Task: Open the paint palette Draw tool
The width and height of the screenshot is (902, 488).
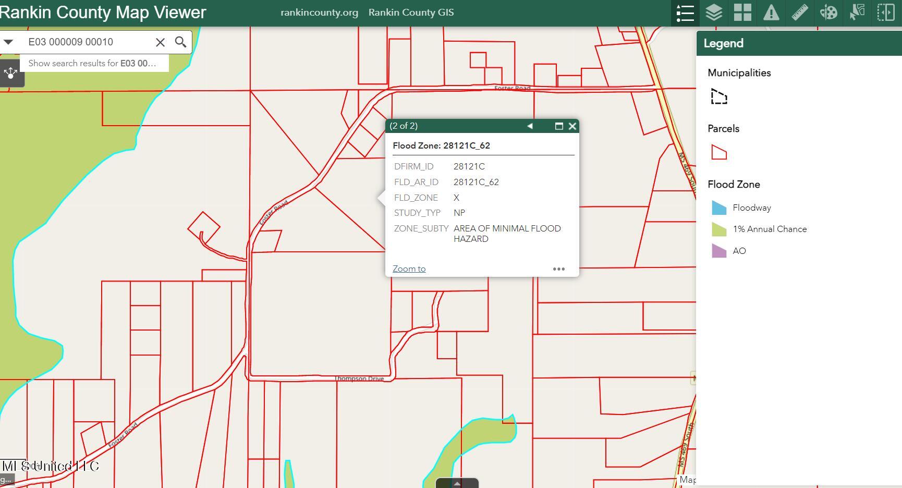Action: [x=828, y=13]
